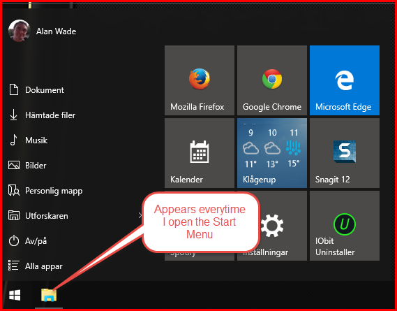397x311 pixels.
Task: Click the Hämtade filer download arrow icon
Action: [x=13, y=115]
